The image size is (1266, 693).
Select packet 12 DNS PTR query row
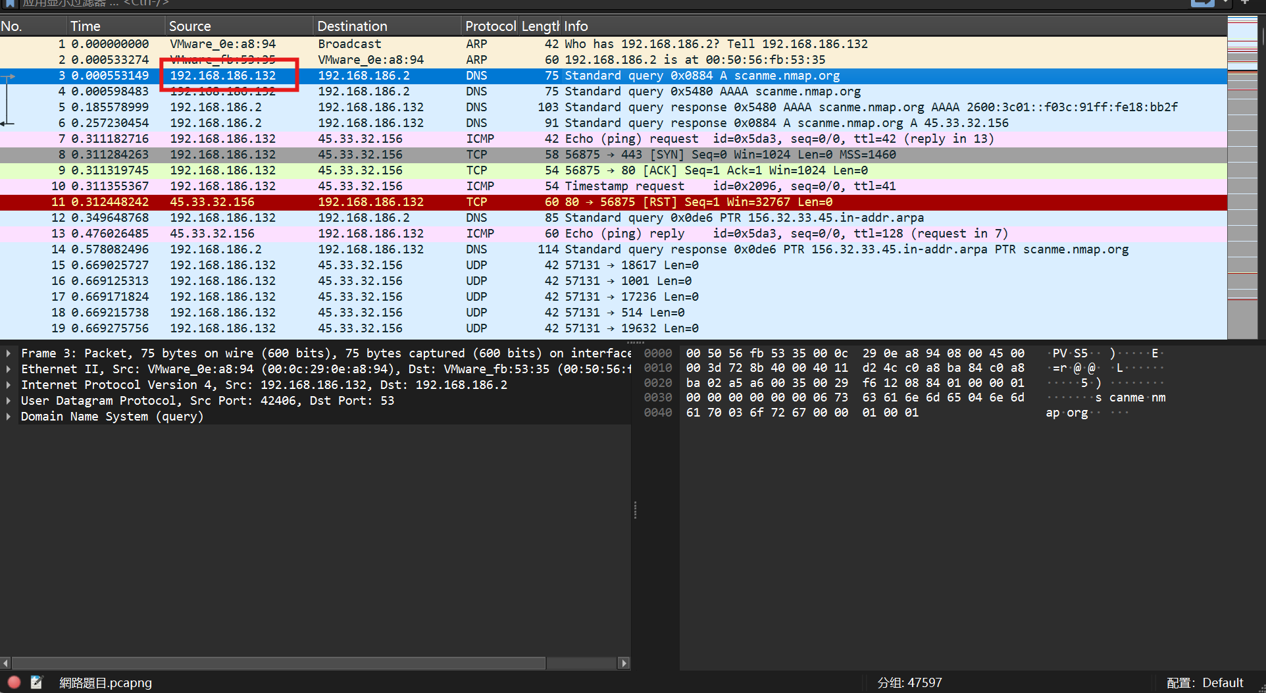point(613,218)
